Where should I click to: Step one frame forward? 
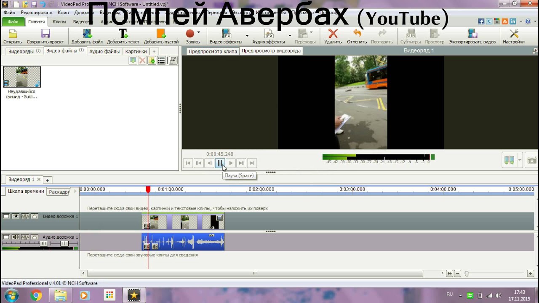pyautogui.click(x=231, y=163)
